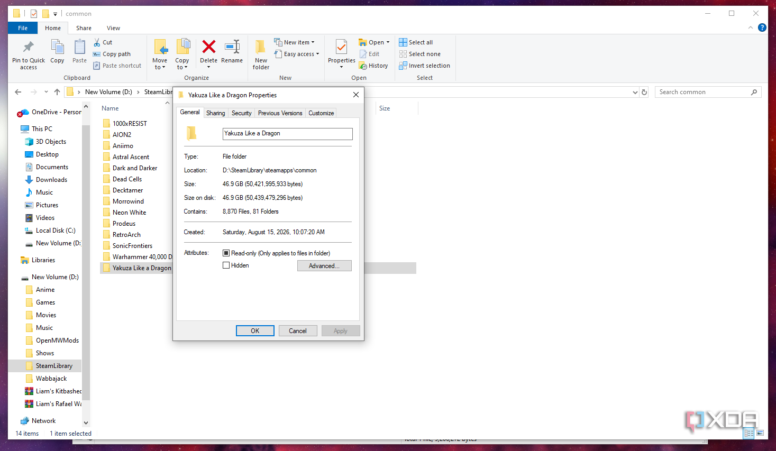Click Select all in ribbon

coord(416,42)
